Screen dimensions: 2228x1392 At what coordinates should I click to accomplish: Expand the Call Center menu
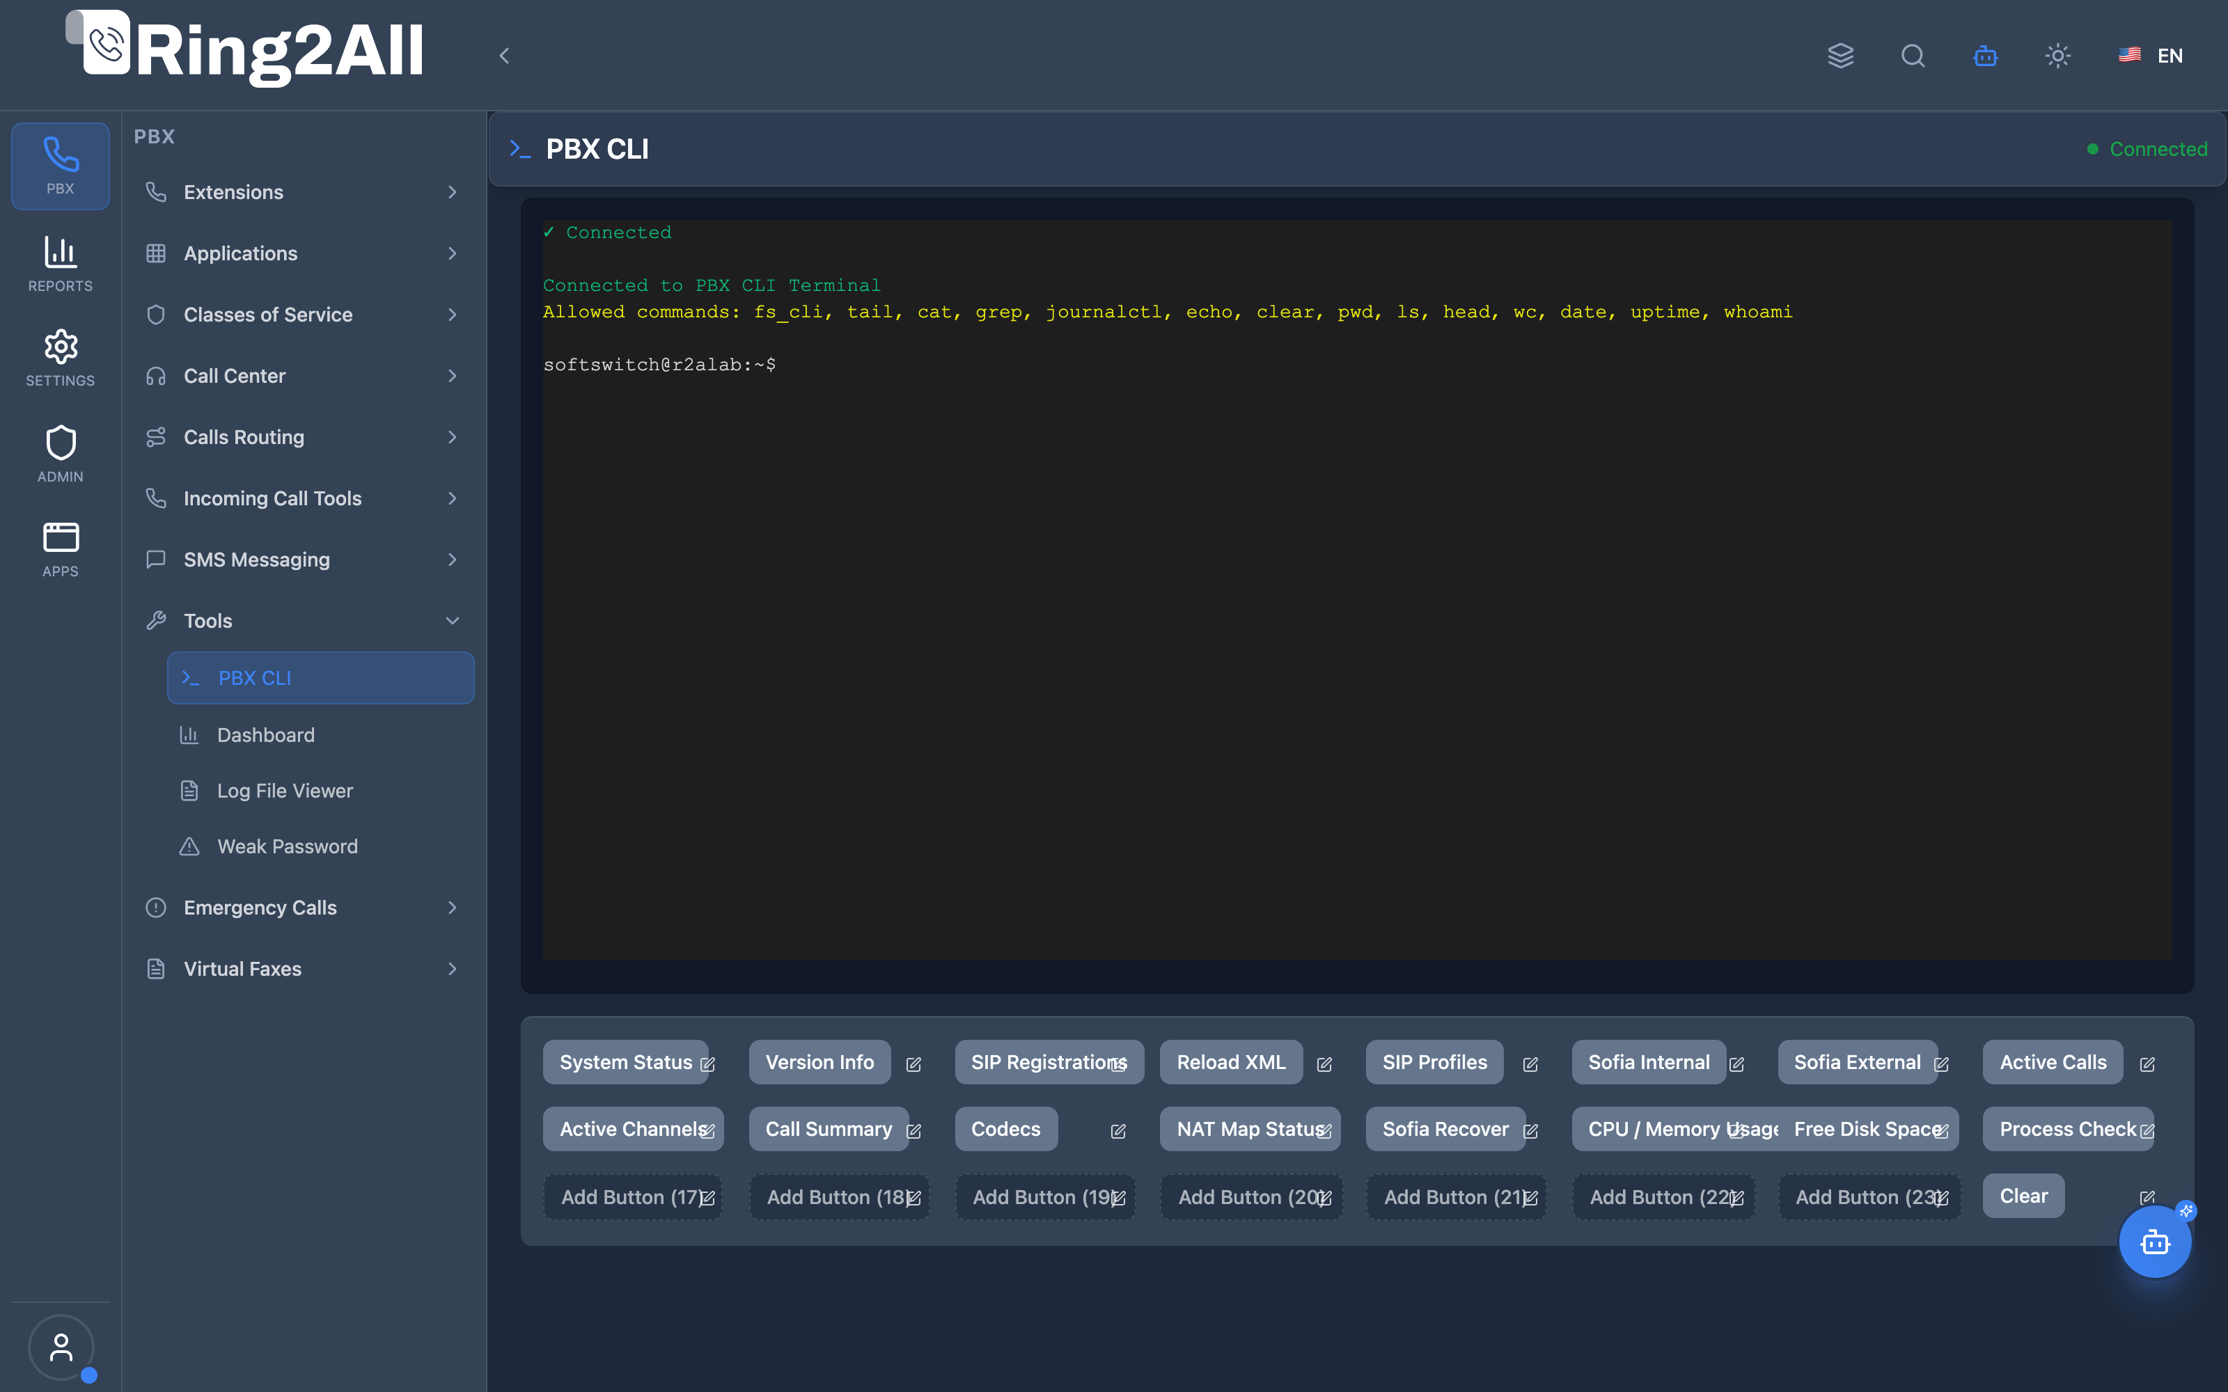[302, 376]
